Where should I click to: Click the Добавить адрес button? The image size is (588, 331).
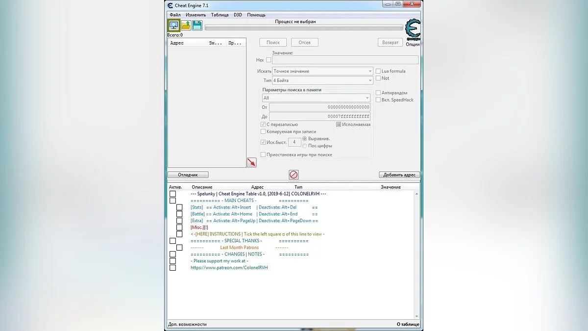click(x=399, y=175)
